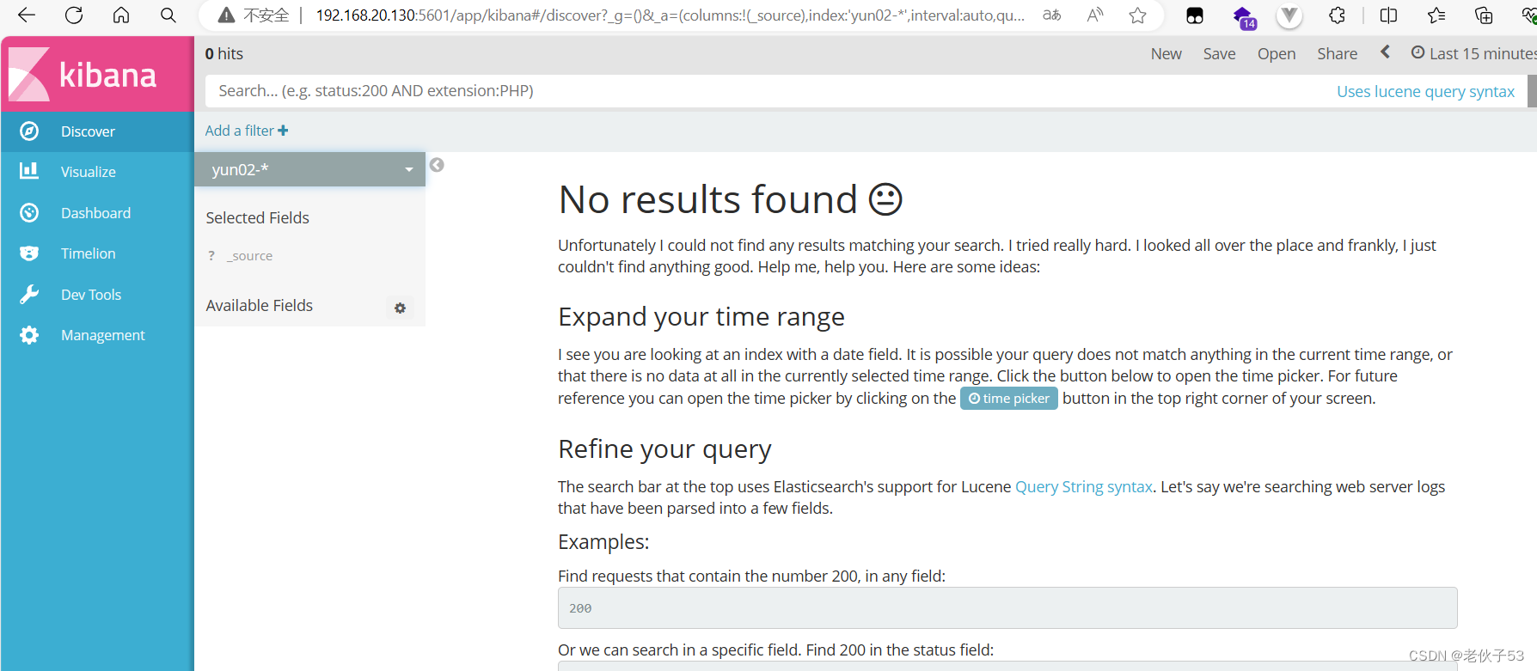The height and width of the screenshot is (671, 1537).
Task: Add page to favorites star icon
Action: coord(1138,15)
